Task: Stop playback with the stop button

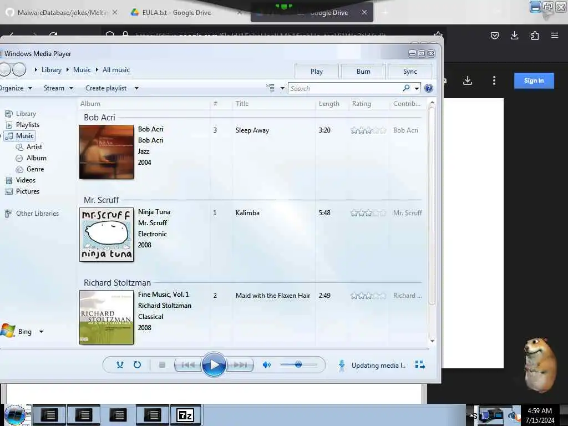Action: tap(162, 365)
